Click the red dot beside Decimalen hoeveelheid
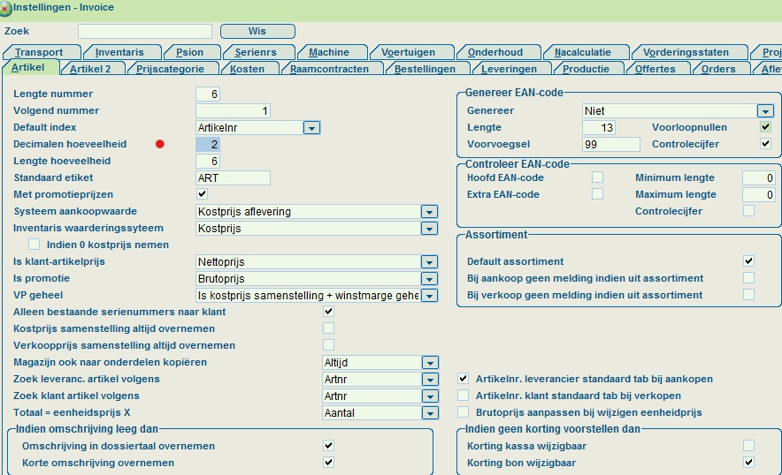Viewport: 782px width, 475px height. (x=160, y=144)
